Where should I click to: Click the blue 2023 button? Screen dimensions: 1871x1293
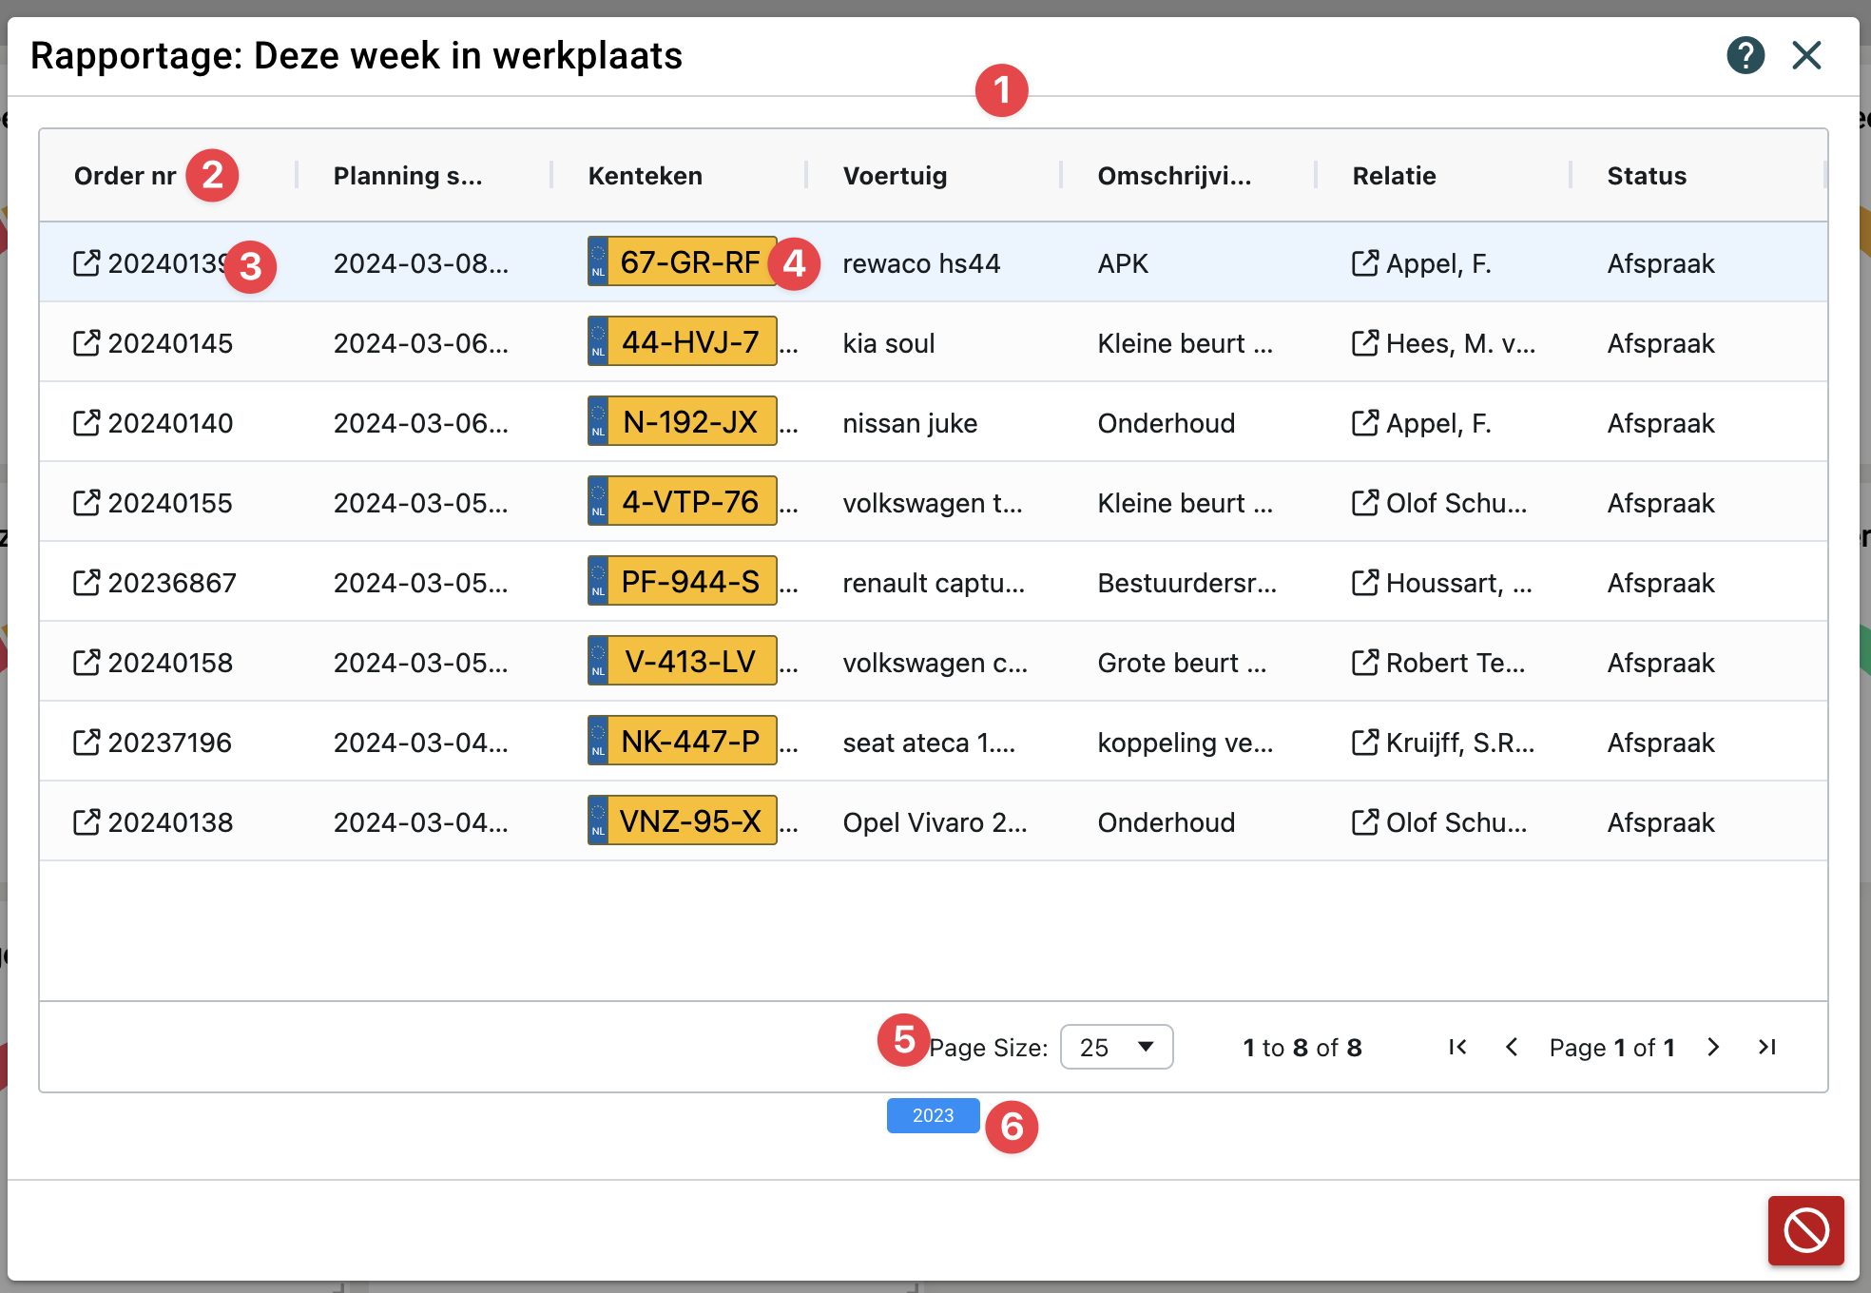933,1115
